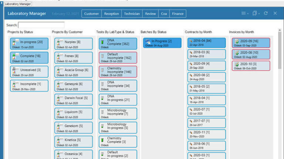Click the Projects By Customer heading
This screenshot has width=284, height=159.
[x=67, y=32]
